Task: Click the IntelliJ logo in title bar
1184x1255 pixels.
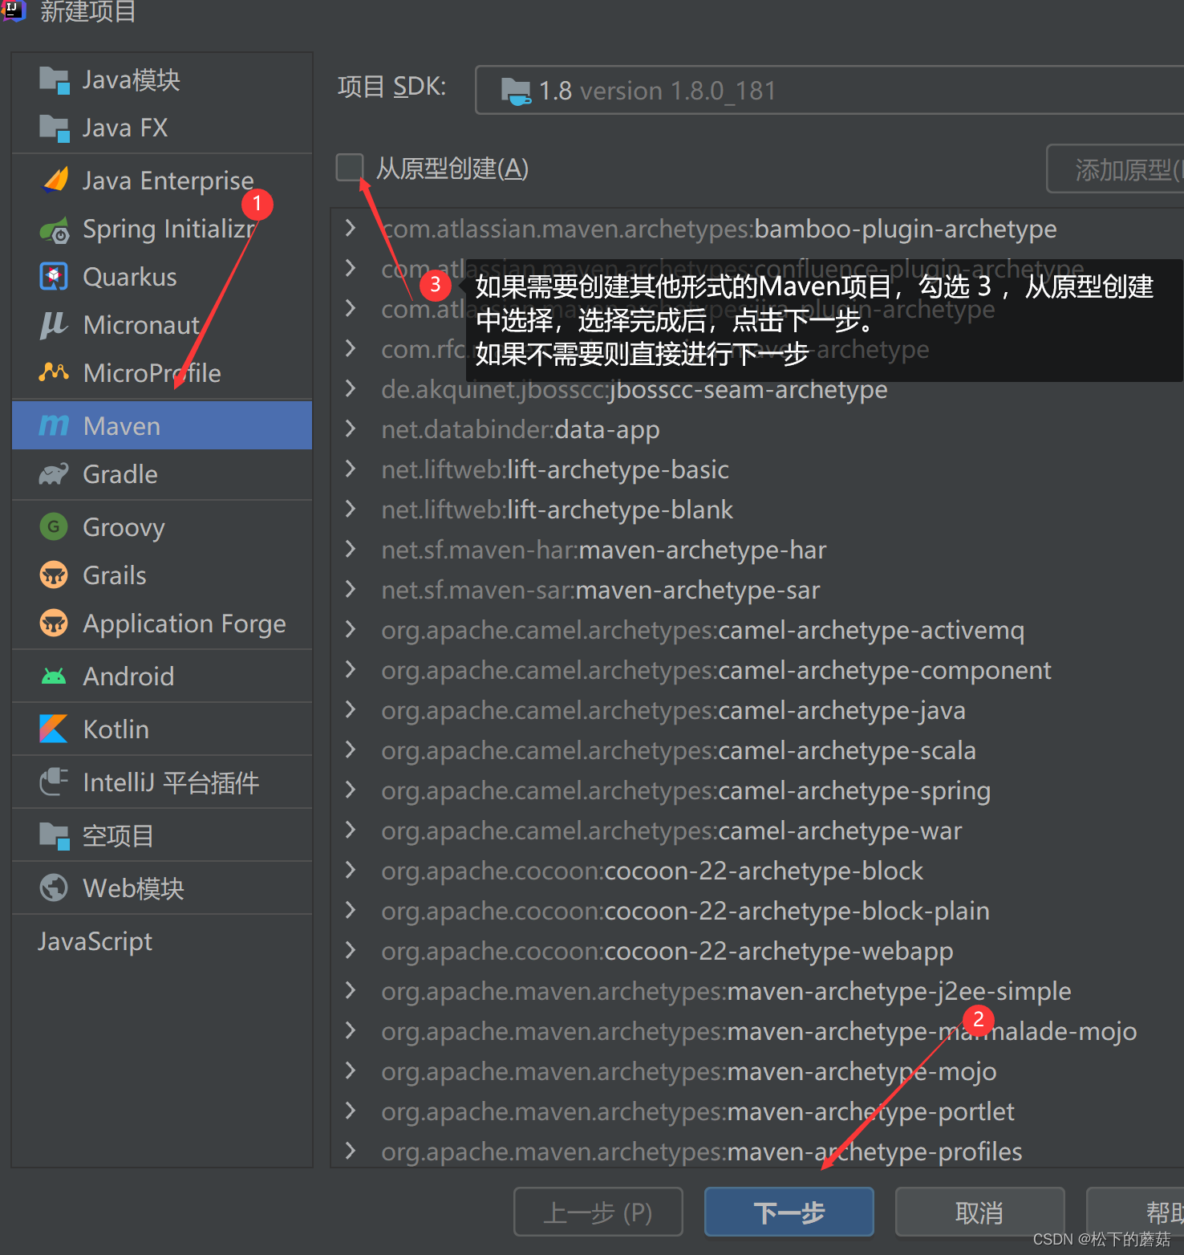Action: [x=13, y=10]
